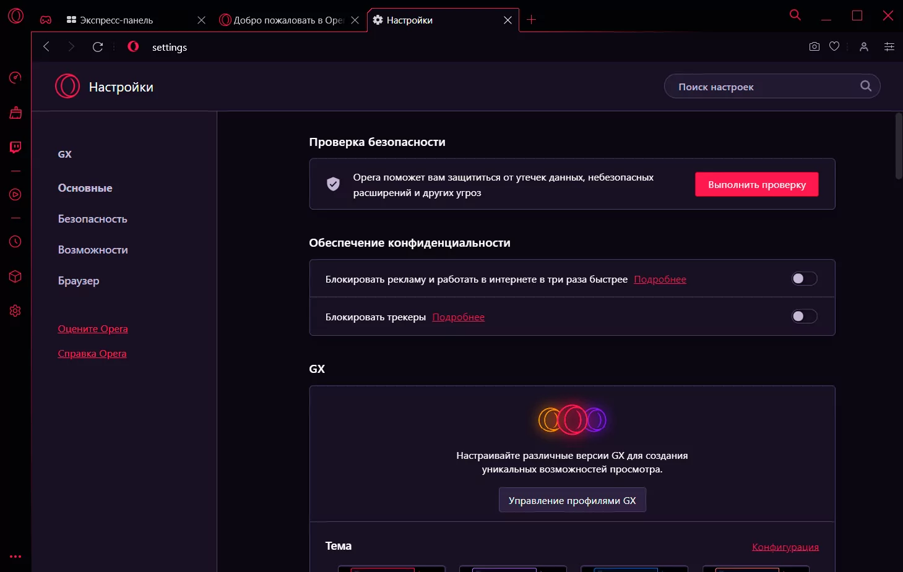Open Extensions cube icon in sidebar

click(15, 276)
